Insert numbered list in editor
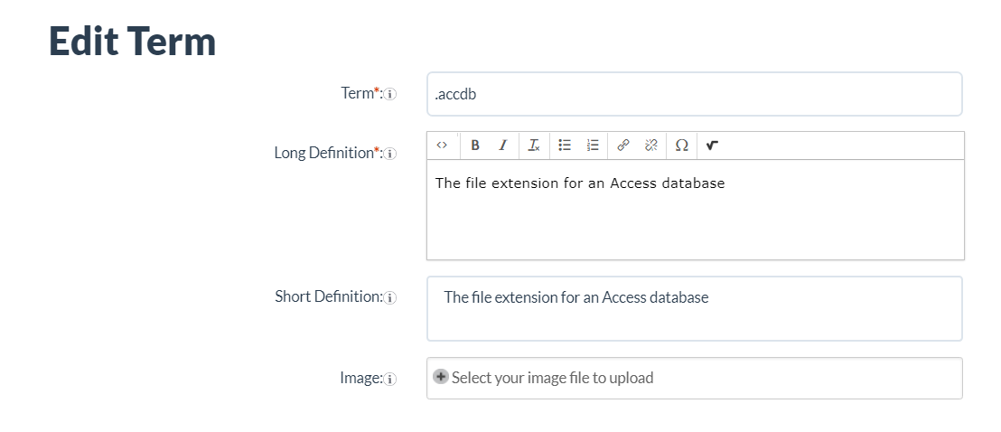 tap(593, 146)
